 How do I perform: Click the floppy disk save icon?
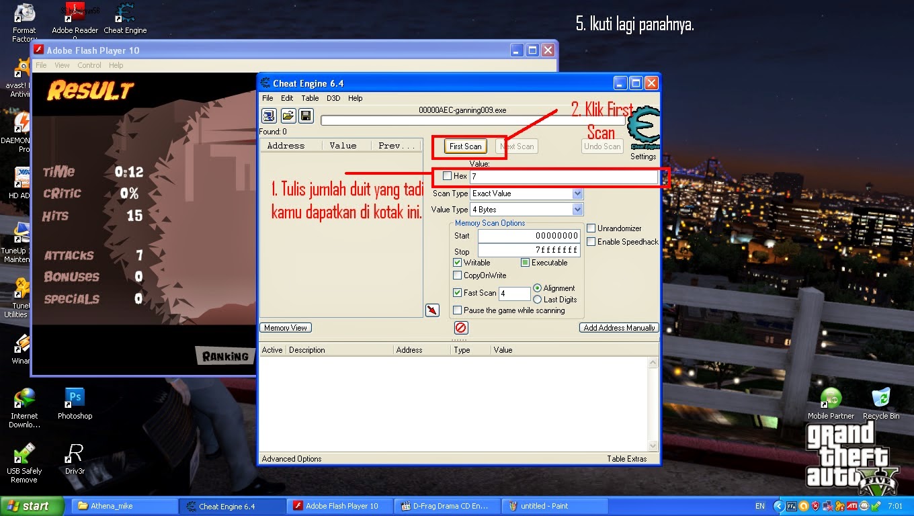coord(306,116)
